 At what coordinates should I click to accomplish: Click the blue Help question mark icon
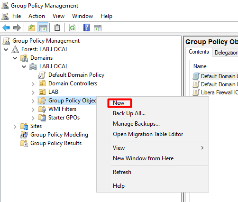click(x=86, y=28)
